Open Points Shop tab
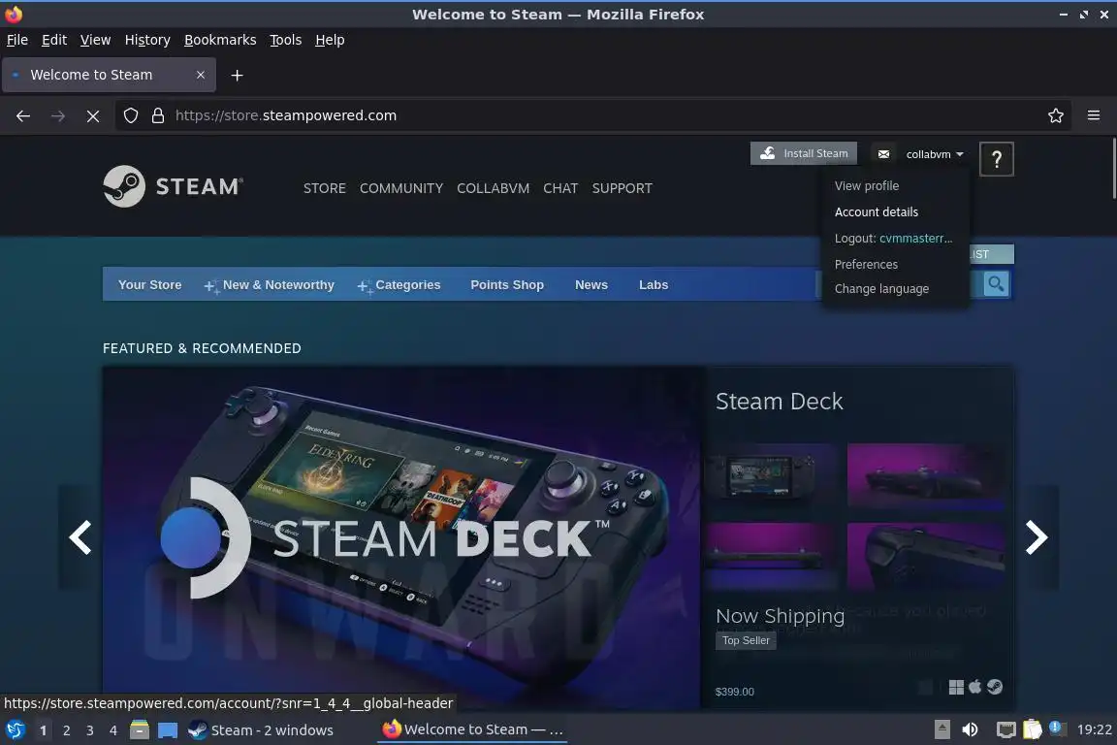1117x745 pixels. (x=507, y=285)
